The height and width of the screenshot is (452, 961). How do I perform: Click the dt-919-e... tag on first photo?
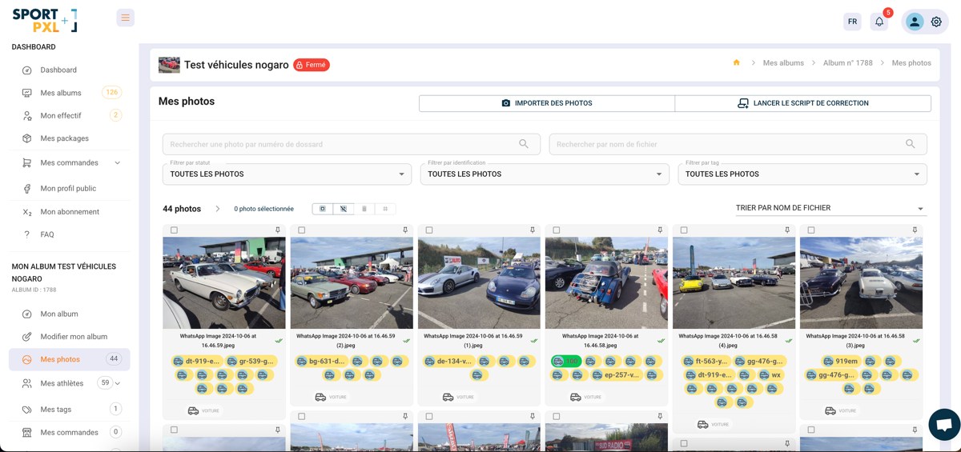pos(197,362)
